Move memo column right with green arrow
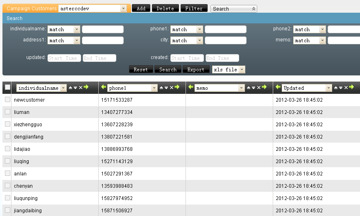This screenshot has height=216, width=360. pos(264,87)
